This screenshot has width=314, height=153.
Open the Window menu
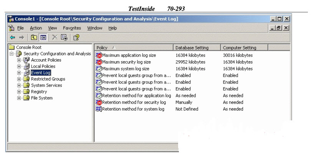[95, 28]
